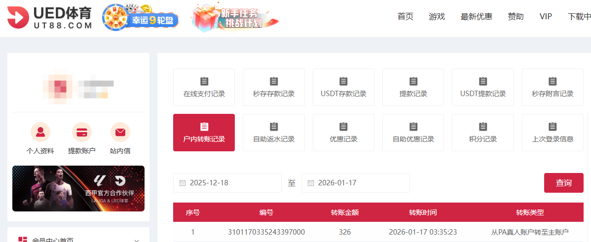
Task: Open the 新手任务 挑战计划 gift banner
Action: [235, 18]
